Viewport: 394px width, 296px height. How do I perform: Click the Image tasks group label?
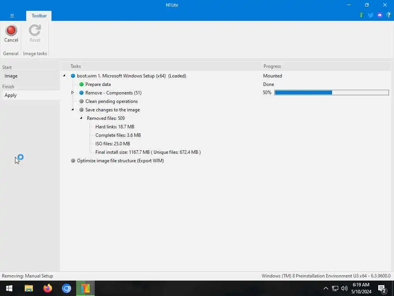pyautogui.click(x=35, y=54)
